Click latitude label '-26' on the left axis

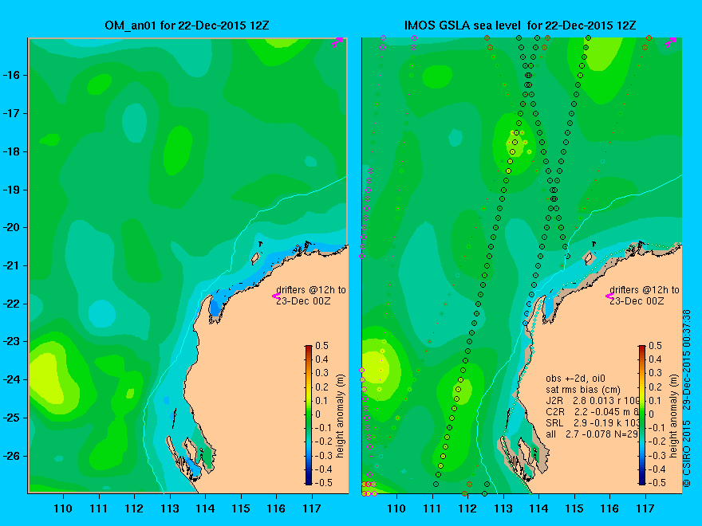[x=12, y=456]
